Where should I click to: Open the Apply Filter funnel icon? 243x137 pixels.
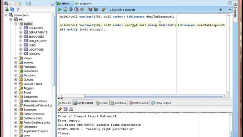coord(18,10)
